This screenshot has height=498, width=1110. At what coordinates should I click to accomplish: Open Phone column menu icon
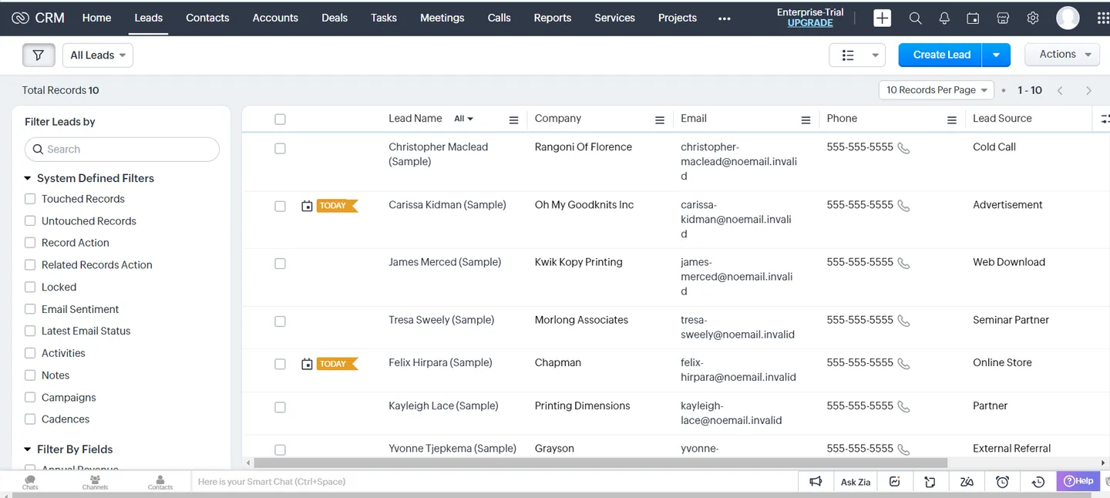(952, 119)
